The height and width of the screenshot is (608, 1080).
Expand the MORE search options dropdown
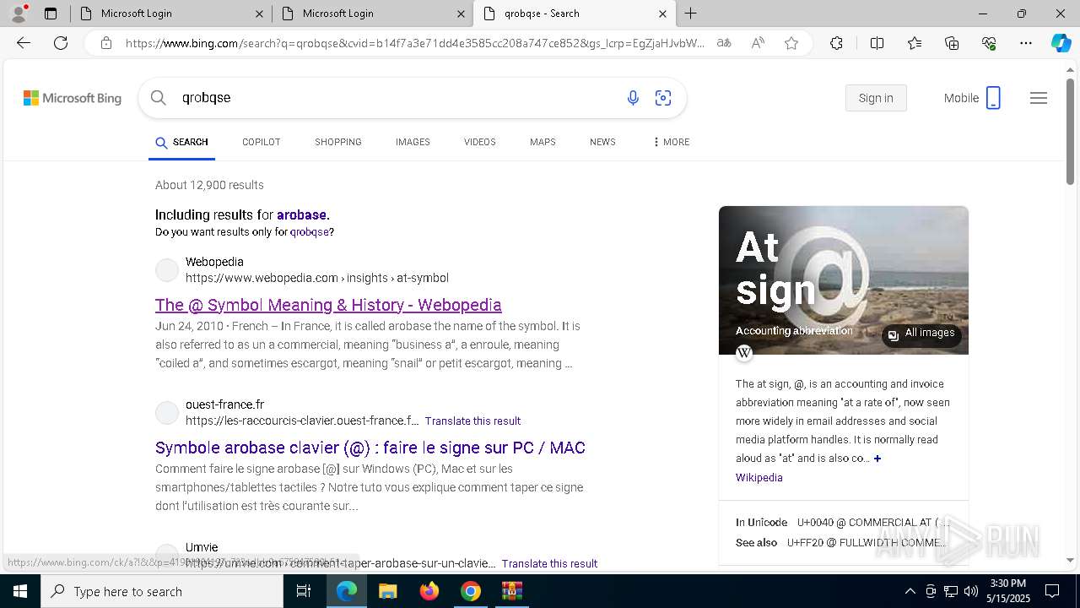point(671,142)
